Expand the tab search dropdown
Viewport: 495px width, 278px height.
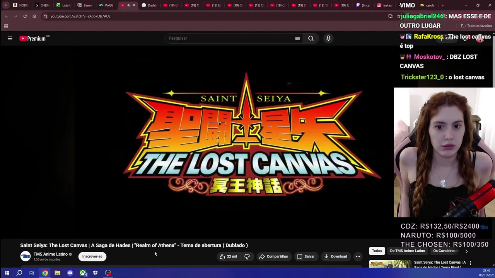6,5
